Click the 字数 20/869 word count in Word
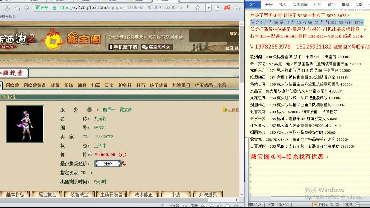Image resolution: width=370 pixels, height=208 pixels. (x=278, y=205)
